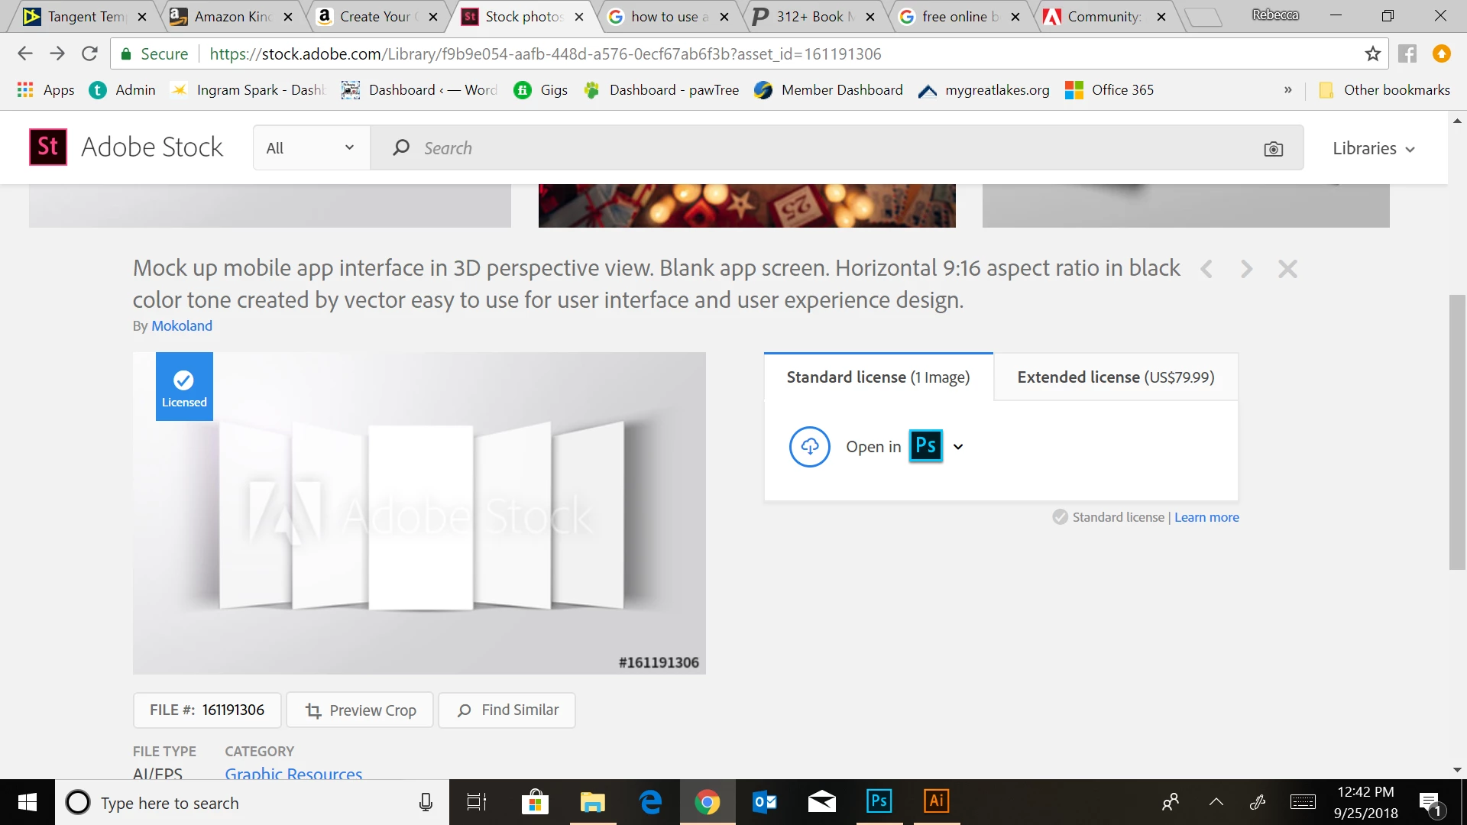
Task: Switch to the Extended license tab
Action: [1115, 377]
